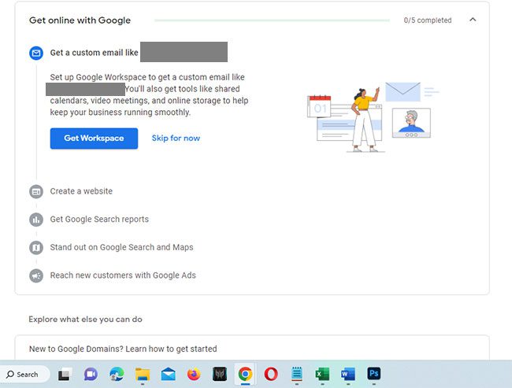Launch Photoshop from the taskbar
This screenshot has width=512, height=388.
point(374,374)
